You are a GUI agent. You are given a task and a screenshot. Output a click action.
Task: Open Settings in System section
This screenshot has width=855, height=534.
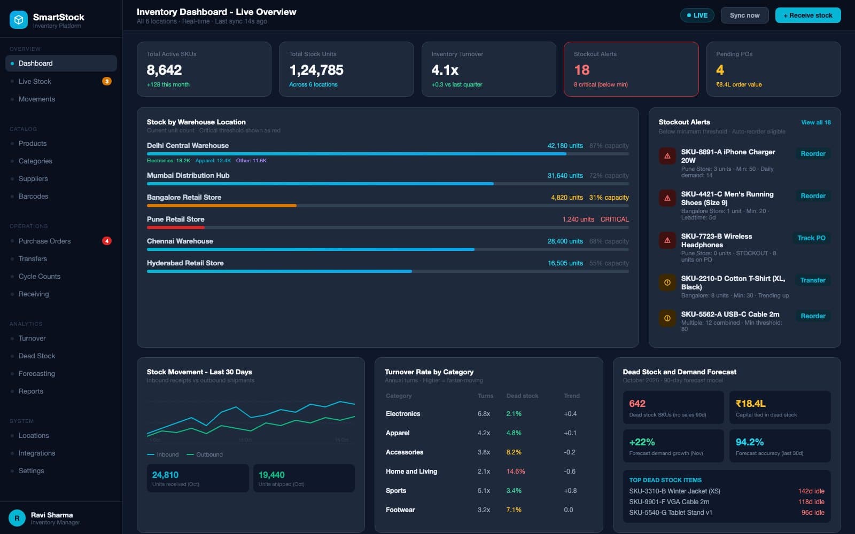pyautogui.click(x=61, y=470)
